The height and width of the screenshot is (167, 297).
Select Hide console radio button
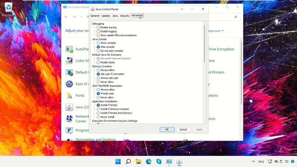[98, 47]
